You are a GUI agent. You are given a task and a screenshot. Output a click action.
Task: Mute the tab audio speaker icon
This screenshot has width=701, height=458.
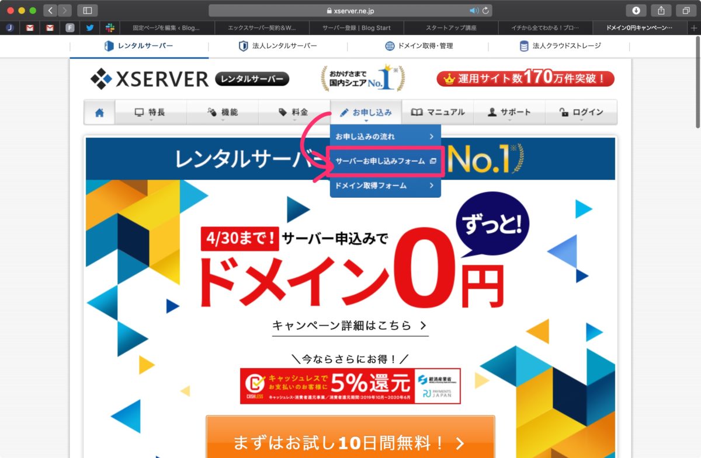coord(474,11)
